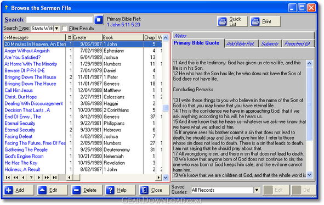
Task: Toggle the Filter Results checkbox
Action: click(65, 28)
